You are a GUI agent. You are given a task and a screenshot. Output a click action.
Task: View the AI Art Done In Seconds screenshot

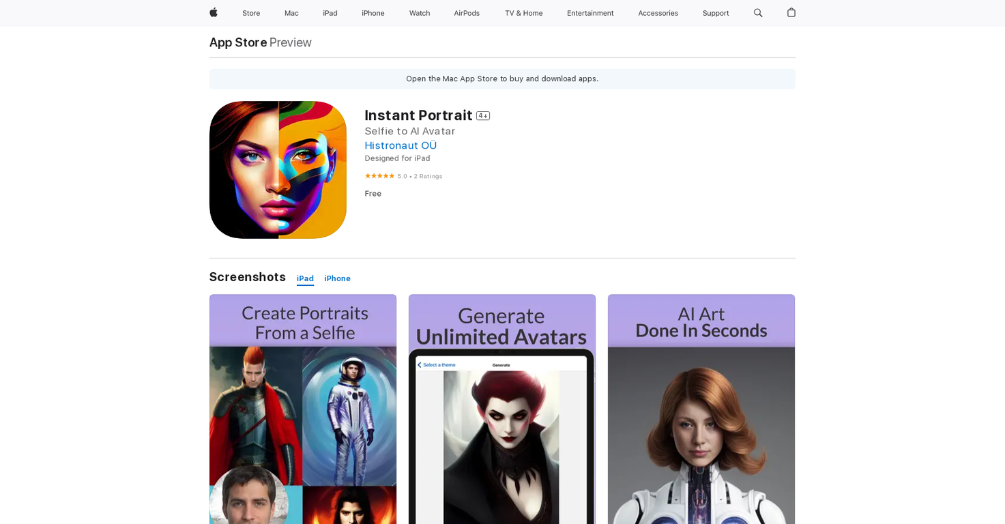tap(701, 409)
